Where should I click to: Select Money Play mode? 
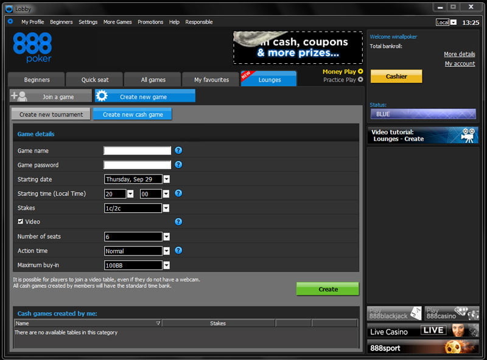tap(360, 71)
